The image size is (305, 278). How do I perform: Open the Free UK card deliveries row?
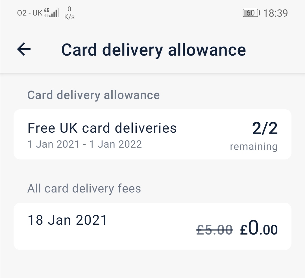pyautogui.click(x=152, y=134)
